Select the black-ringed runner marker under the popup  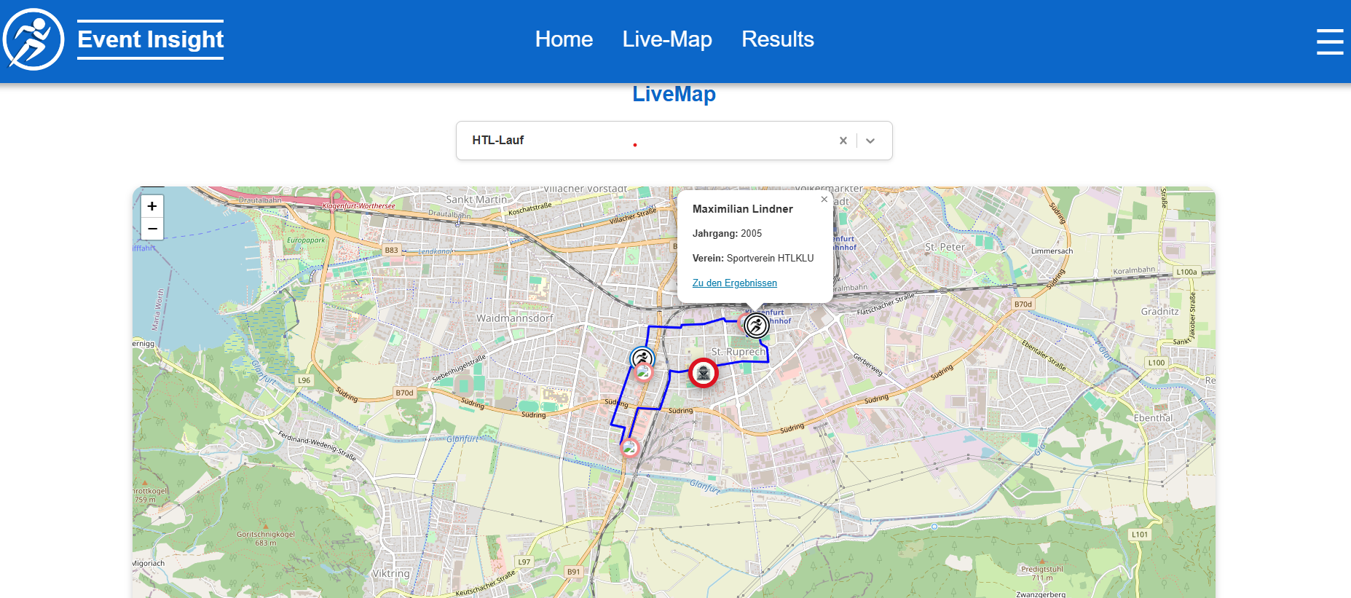pos(757,325)
